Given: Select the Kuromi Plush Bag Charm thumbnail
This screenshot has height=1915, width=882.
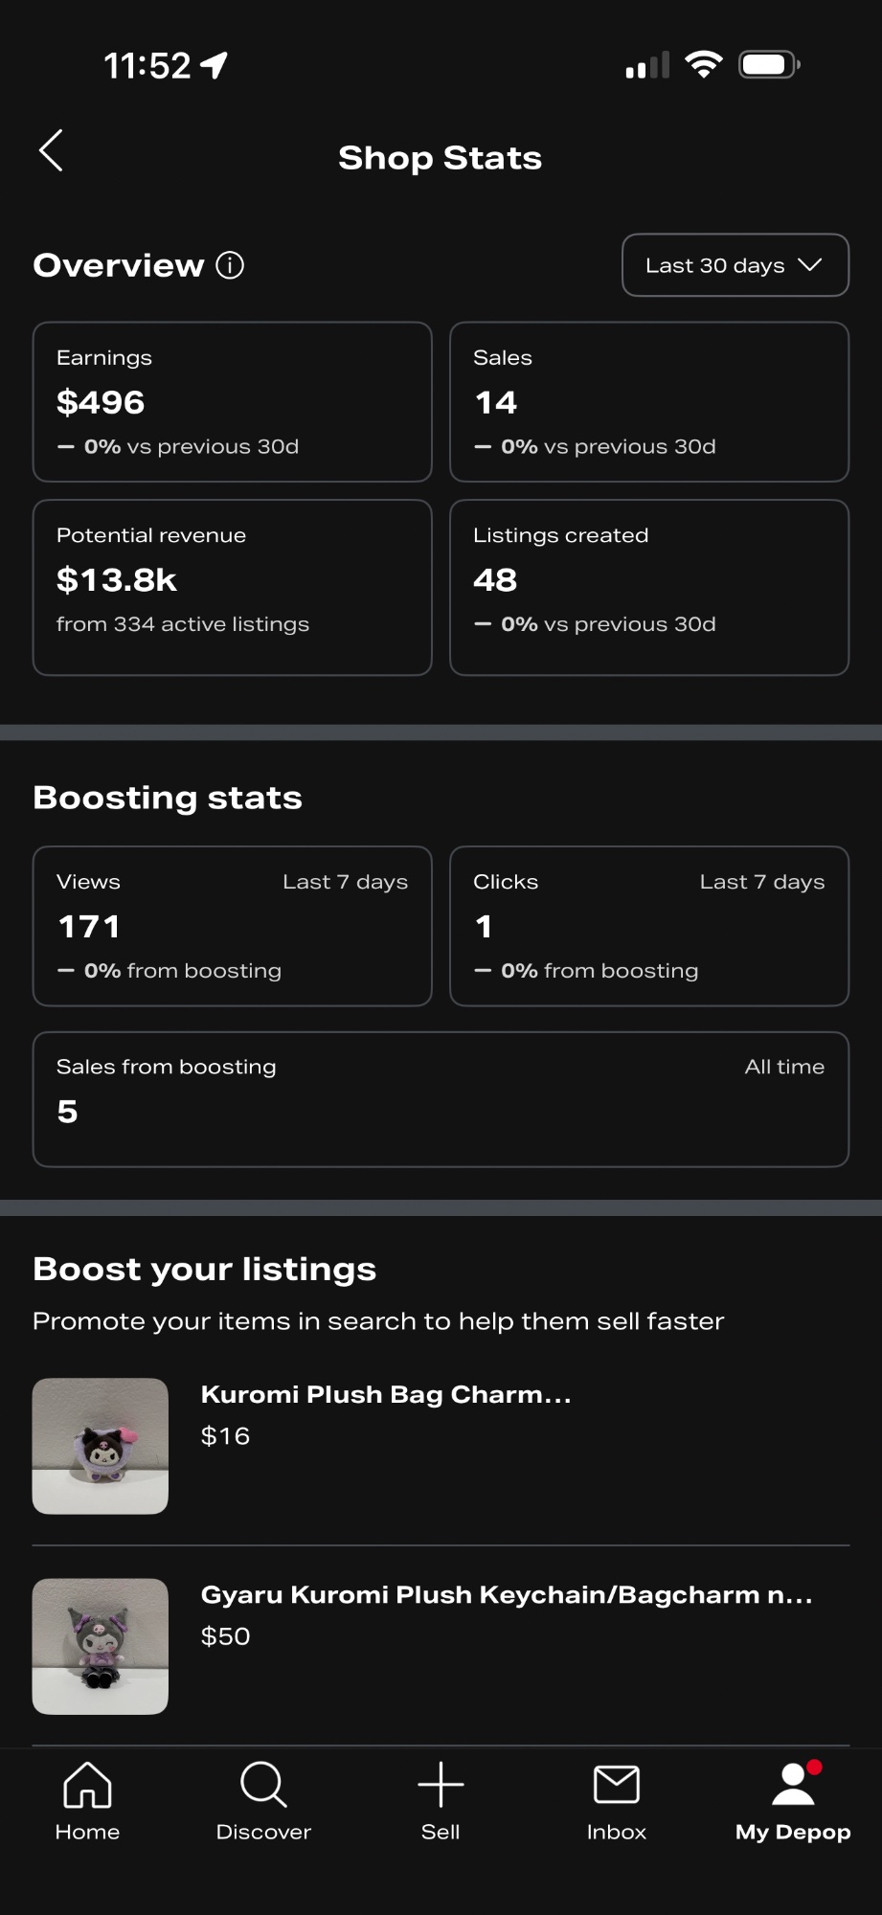Looking at the screenshot, I should (101, 1446).
